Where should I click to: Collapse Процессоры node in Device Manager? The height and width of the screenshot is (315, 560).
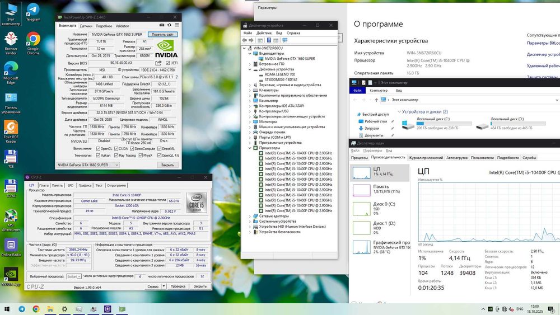[250, 148]
